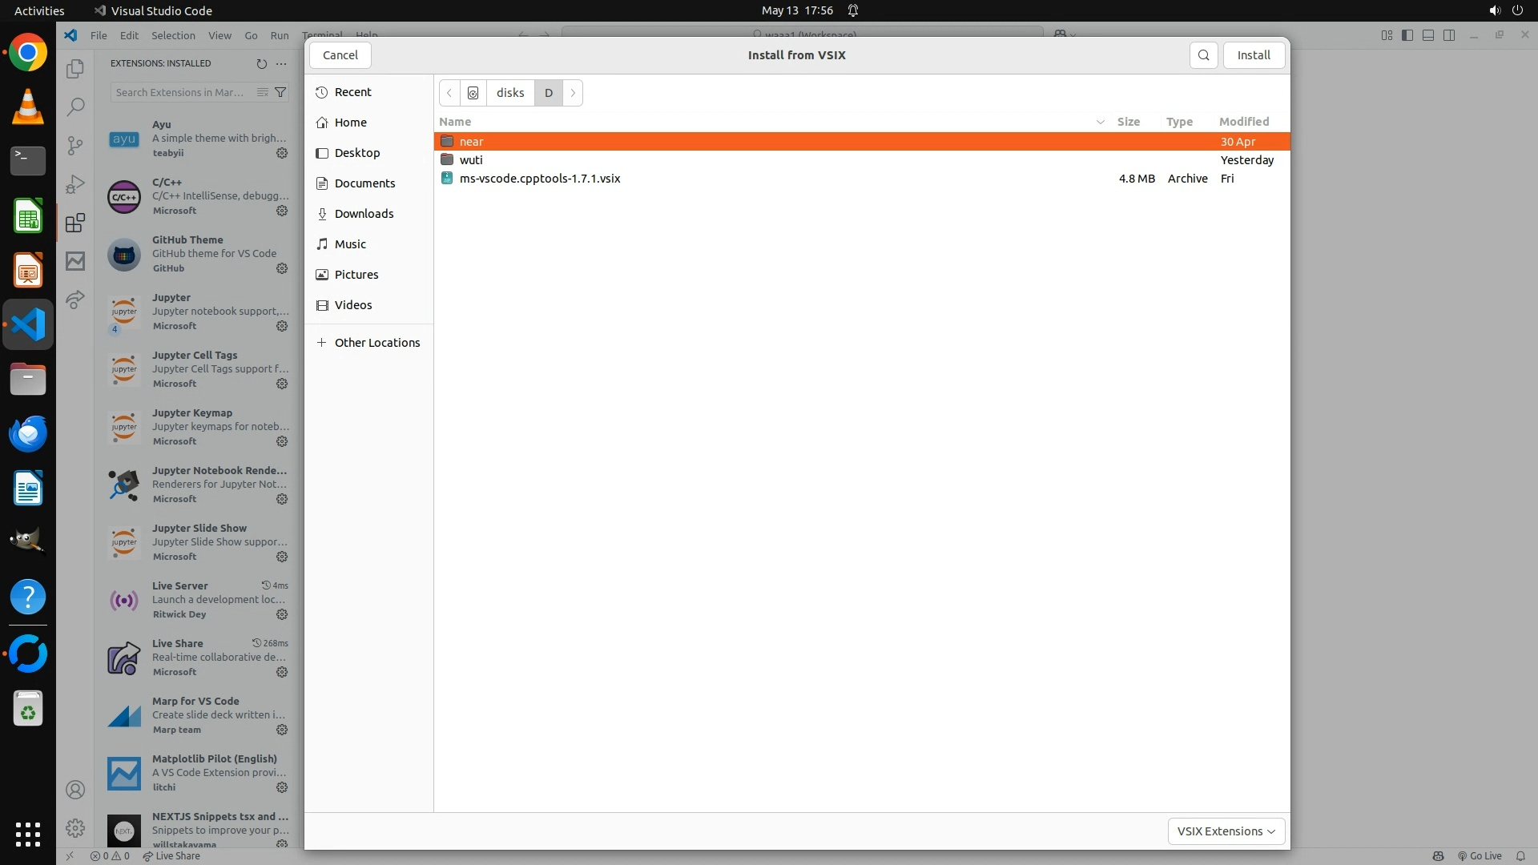Click the gear icon for Ayu extension
Image resolution: width=1538 pixels, height=865 pixels.
click(282, 153)
